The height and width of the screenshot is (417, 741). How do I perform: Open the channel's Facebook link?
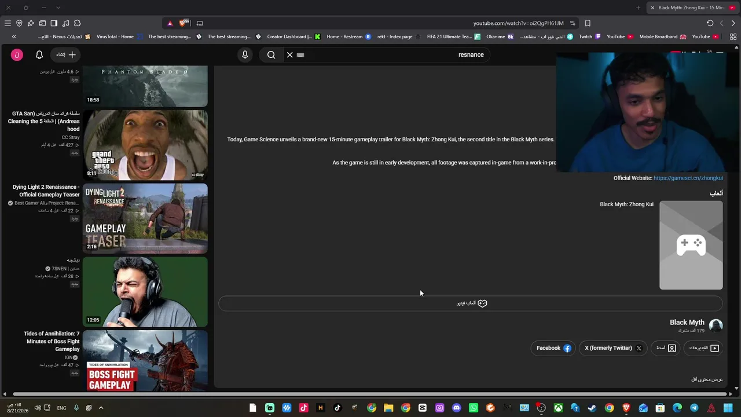click(x=553, y=348)
